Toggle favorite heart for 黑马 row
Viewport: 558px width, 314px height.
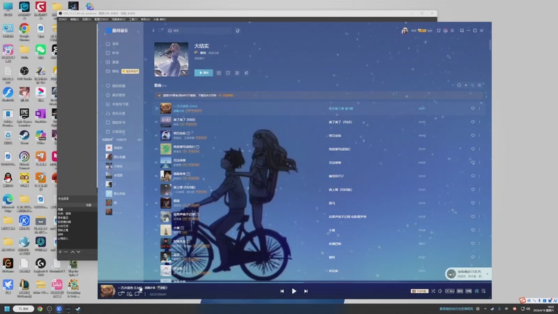pos(473,203)
